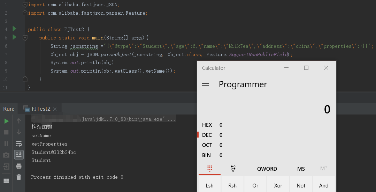Image resolution: width=376 pixels, height=192 pixels.
Task: Fold the main method body
Action: tap(25, 38)
